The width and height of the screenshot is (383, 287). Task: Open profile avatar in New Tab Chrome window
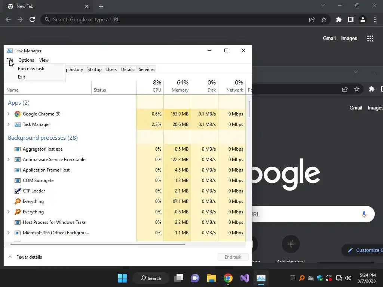tap(363, 19)
